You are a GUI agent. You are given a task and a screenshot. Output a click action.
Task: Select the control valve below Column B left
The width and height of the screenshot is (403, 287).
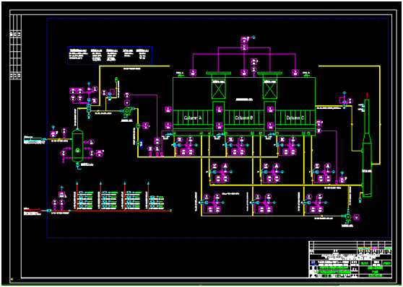226,145
